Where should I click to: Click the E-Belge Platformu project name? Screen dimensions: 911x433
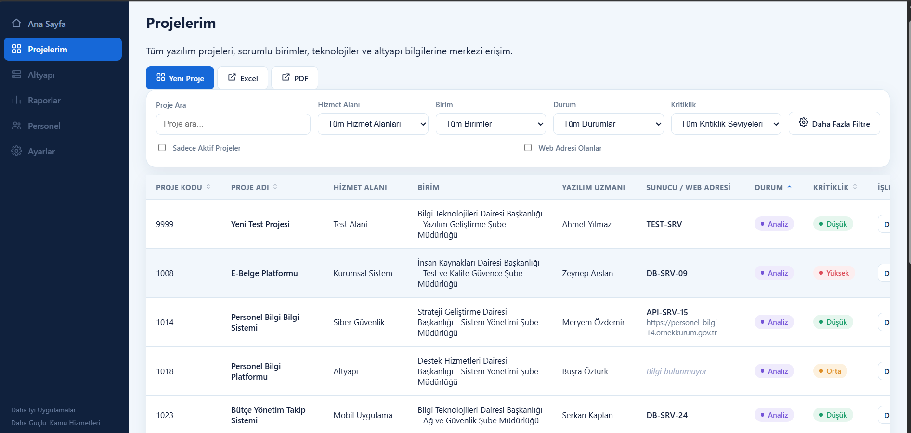point(264,273)
